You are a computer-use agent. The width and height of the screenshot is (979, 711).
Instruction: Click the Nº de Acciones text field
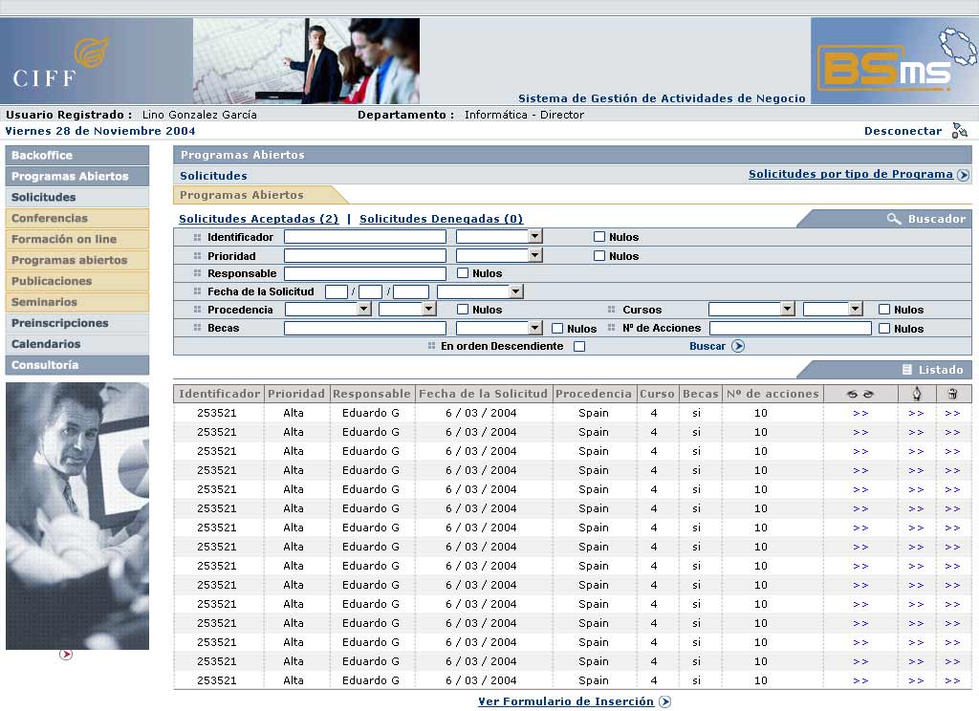790,329
